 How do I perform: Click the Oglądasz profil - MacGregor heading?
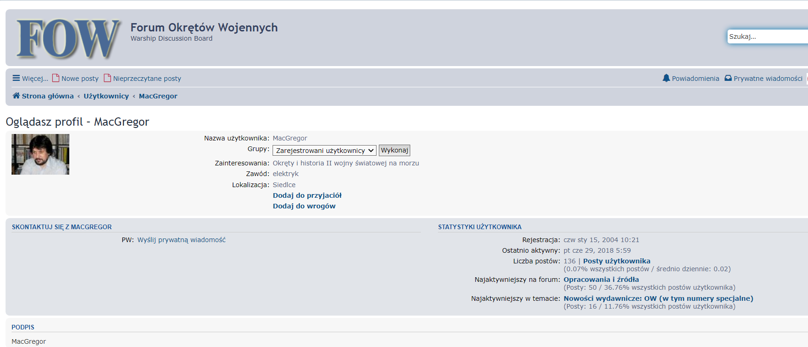point(78,122)
